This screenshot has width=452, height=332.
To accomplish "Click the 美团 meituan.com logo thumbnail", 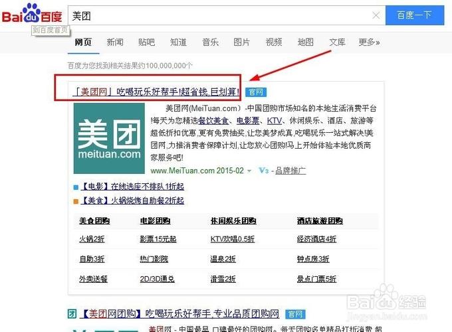I will tap(109, 138).
